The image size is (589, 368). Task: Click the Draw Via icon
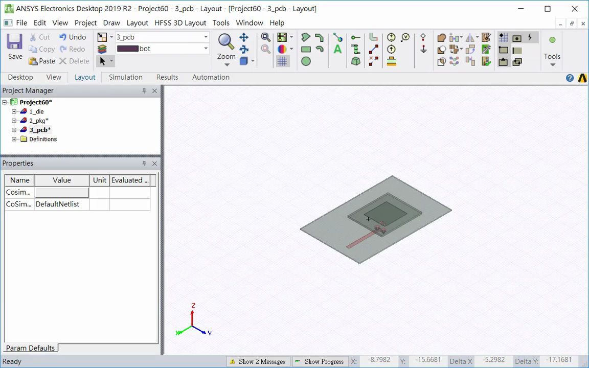pyautogui.click(x=355, y=49)
